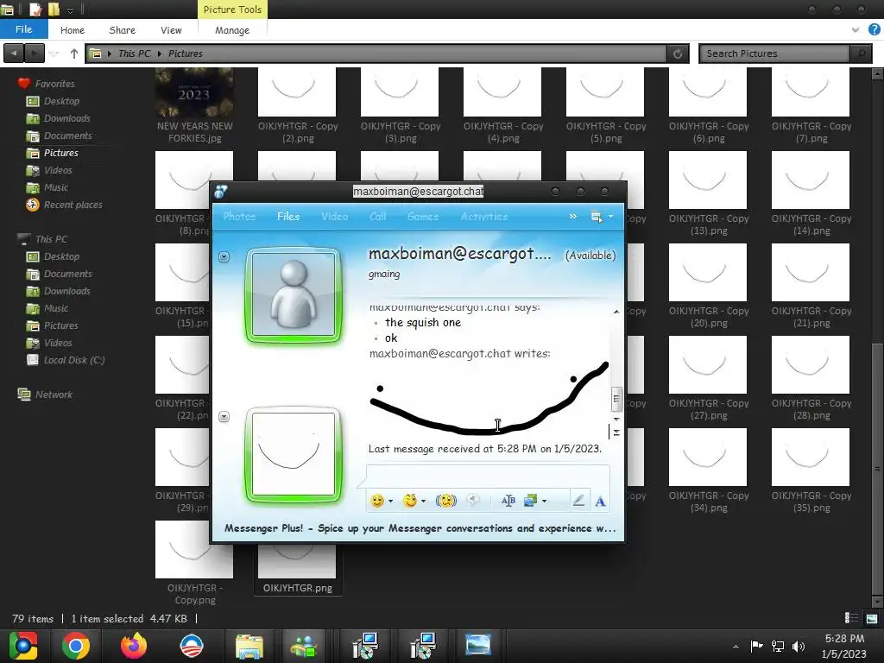This screenshot has height=663, width=884.
Task: Click the network tray icon
Action: click(778, 646)
